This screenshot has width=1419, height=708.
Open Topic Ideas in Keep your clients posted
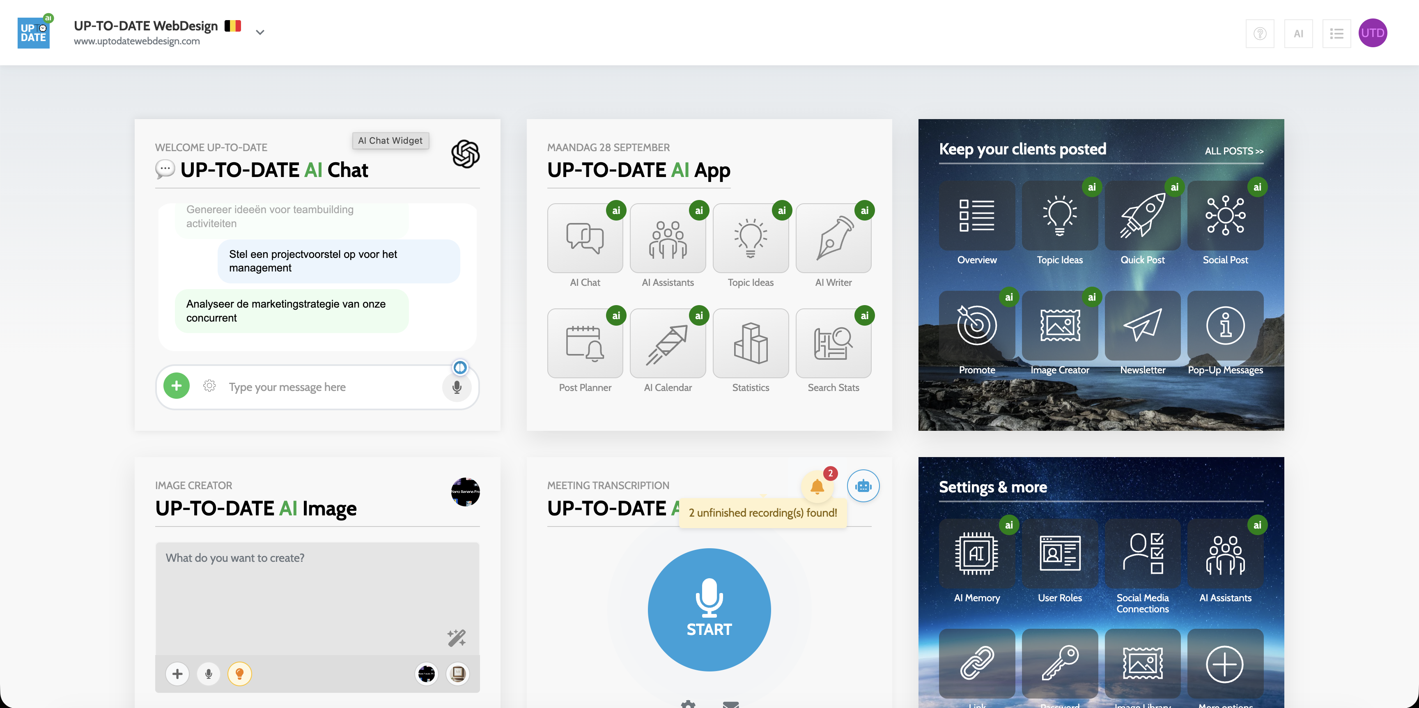[1059, 216]
